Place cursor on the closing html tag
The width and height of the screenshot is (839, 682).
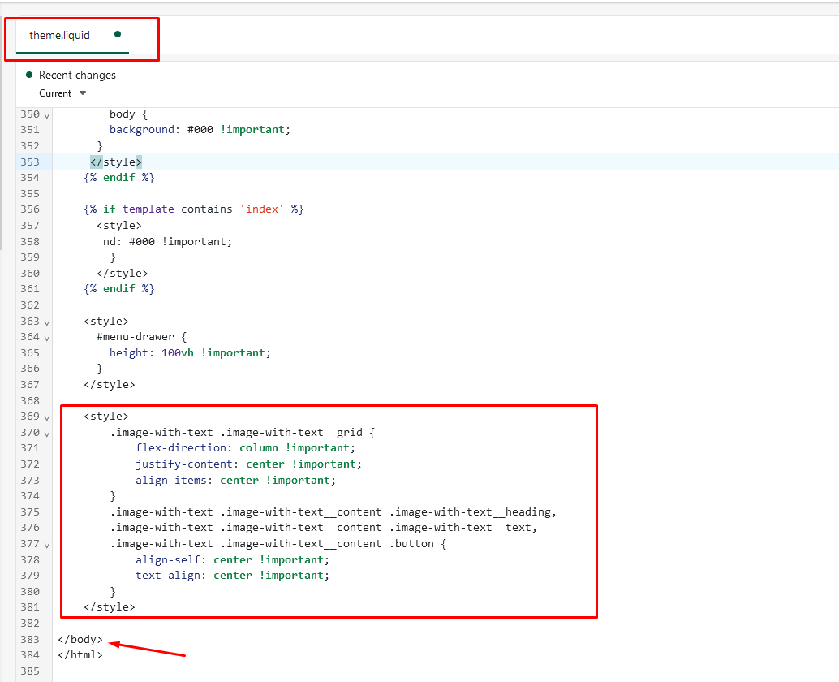click(x=80, y=655)
